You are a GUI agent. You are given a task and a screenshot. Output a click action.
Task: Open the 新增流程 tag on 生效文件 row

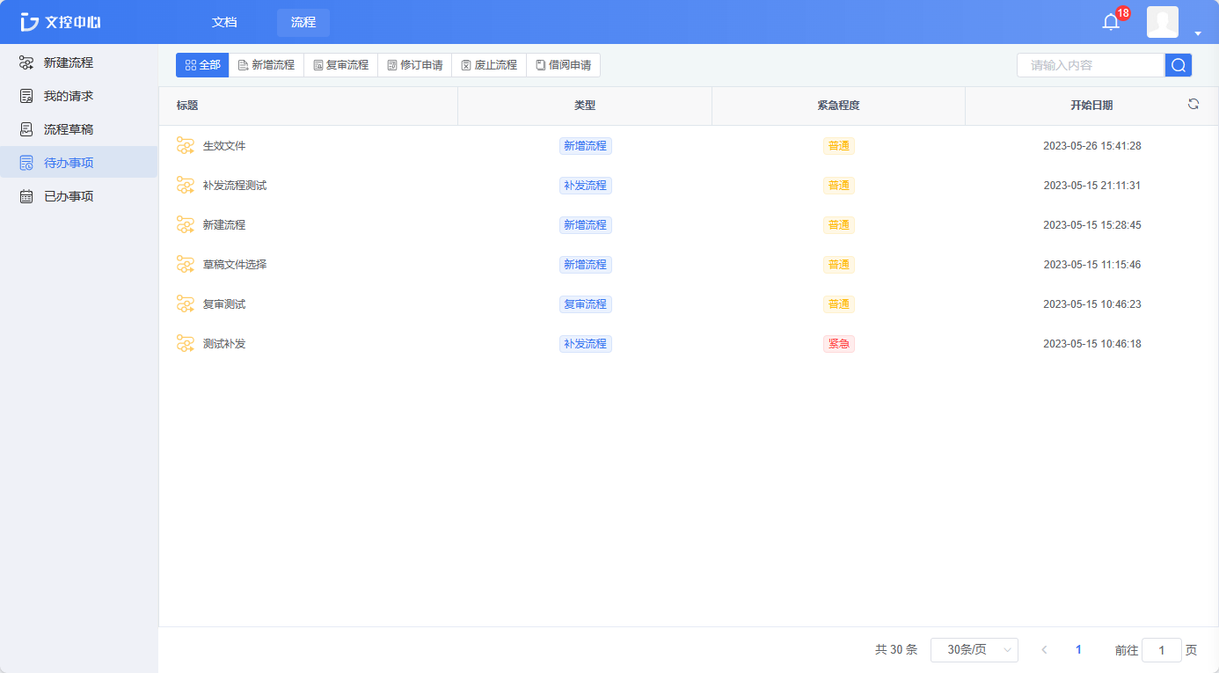point(585,145)
